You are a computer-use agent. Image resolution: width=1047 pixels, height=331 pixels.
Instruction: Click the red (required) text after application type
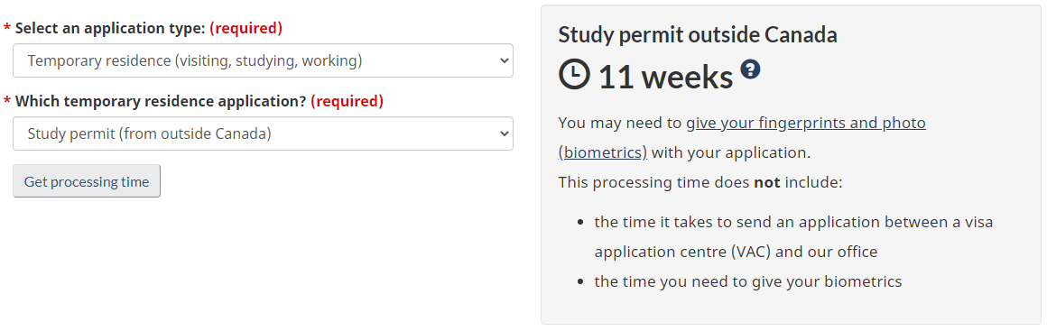pos(246,28)
